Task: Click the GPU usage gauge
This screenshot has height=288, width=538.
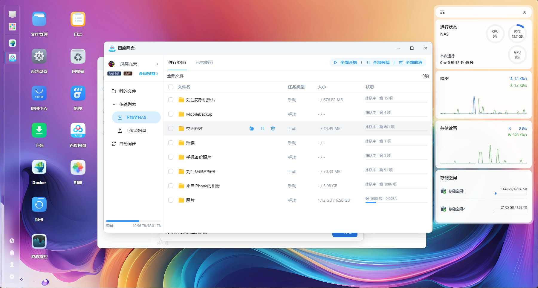Action: point(517,55)
